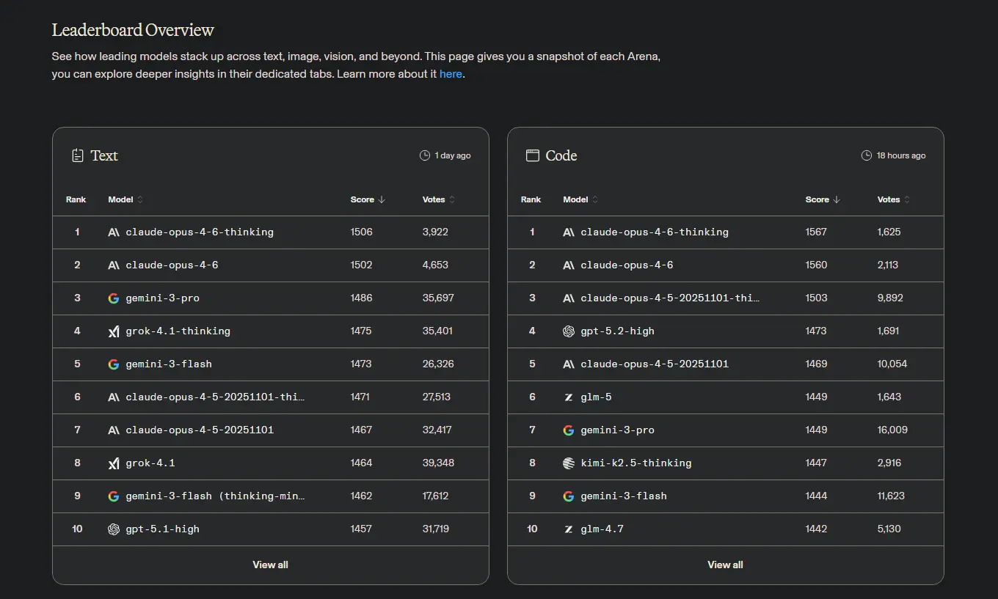The width and height of the screenshot is (998, 599).
Task: Click the Google logo beside gemini-3-pro in Text
Action: [x=114, y=298]
